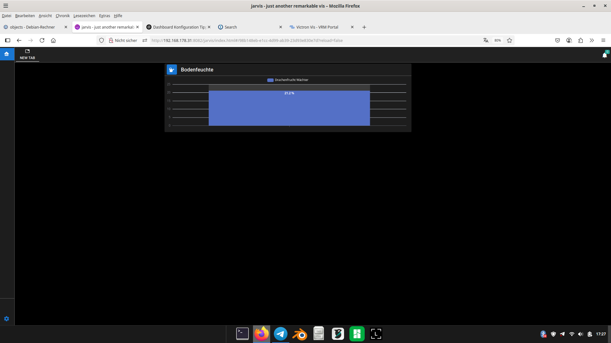This screenshot has height=343, width=611.
Task: Click the jarvis home icon in sidebar
Action: pos(7,54)
